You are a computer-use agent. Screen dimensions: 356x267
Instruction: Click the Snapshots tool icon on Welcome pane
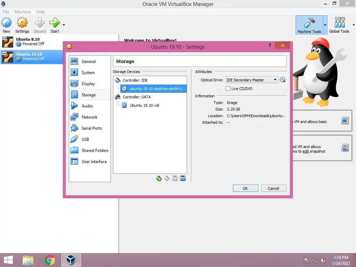pos(345,148)
